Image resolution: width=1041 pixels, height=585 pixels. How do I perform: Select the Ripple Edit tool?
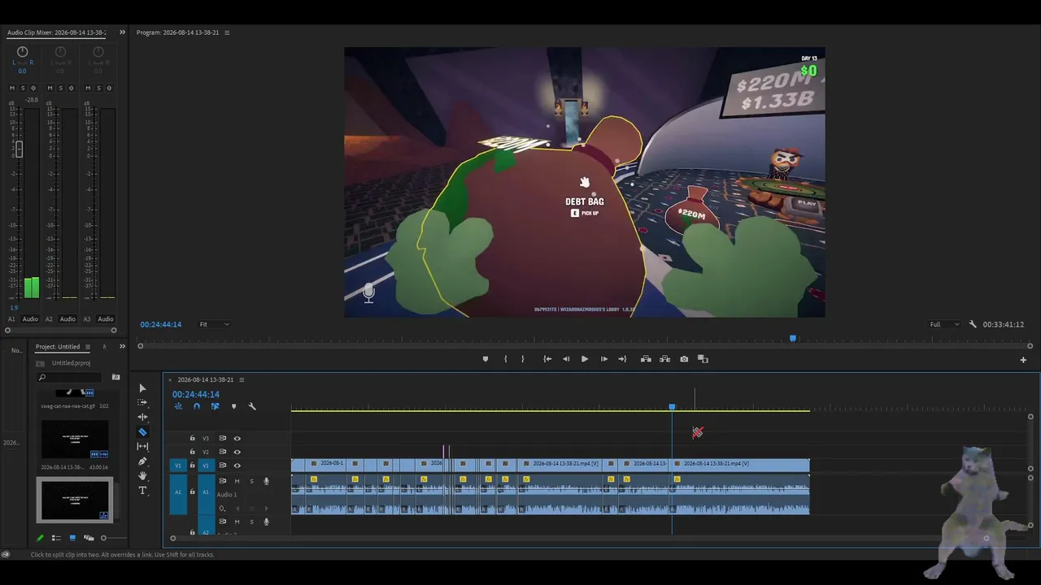point(142,417)
